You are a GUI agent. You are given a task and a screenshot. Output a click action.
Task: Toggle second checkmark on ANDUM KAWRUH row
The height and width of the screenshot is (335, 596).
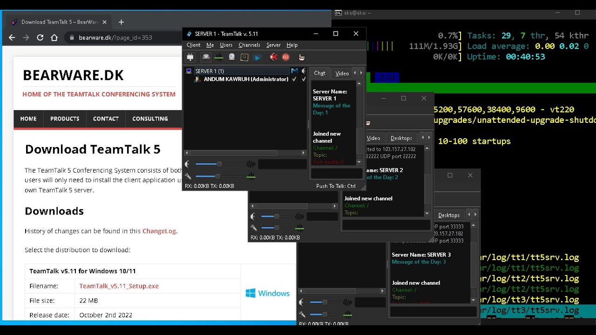point(304,79)
